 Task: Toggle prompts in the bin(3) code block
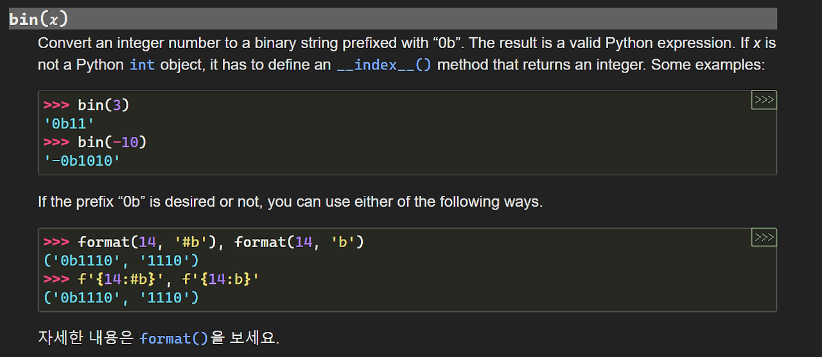[764, 100]
